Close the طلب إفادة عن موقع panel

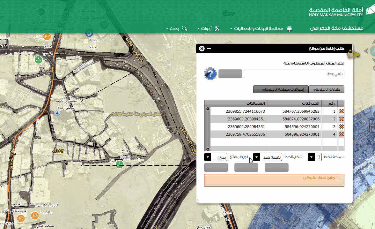pyautogui.click(x=202, y=49)
